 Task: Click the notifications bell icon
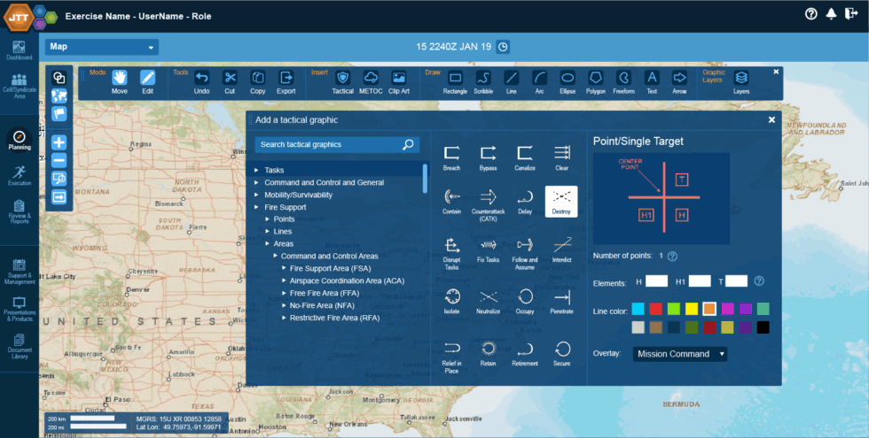point(831,13)
